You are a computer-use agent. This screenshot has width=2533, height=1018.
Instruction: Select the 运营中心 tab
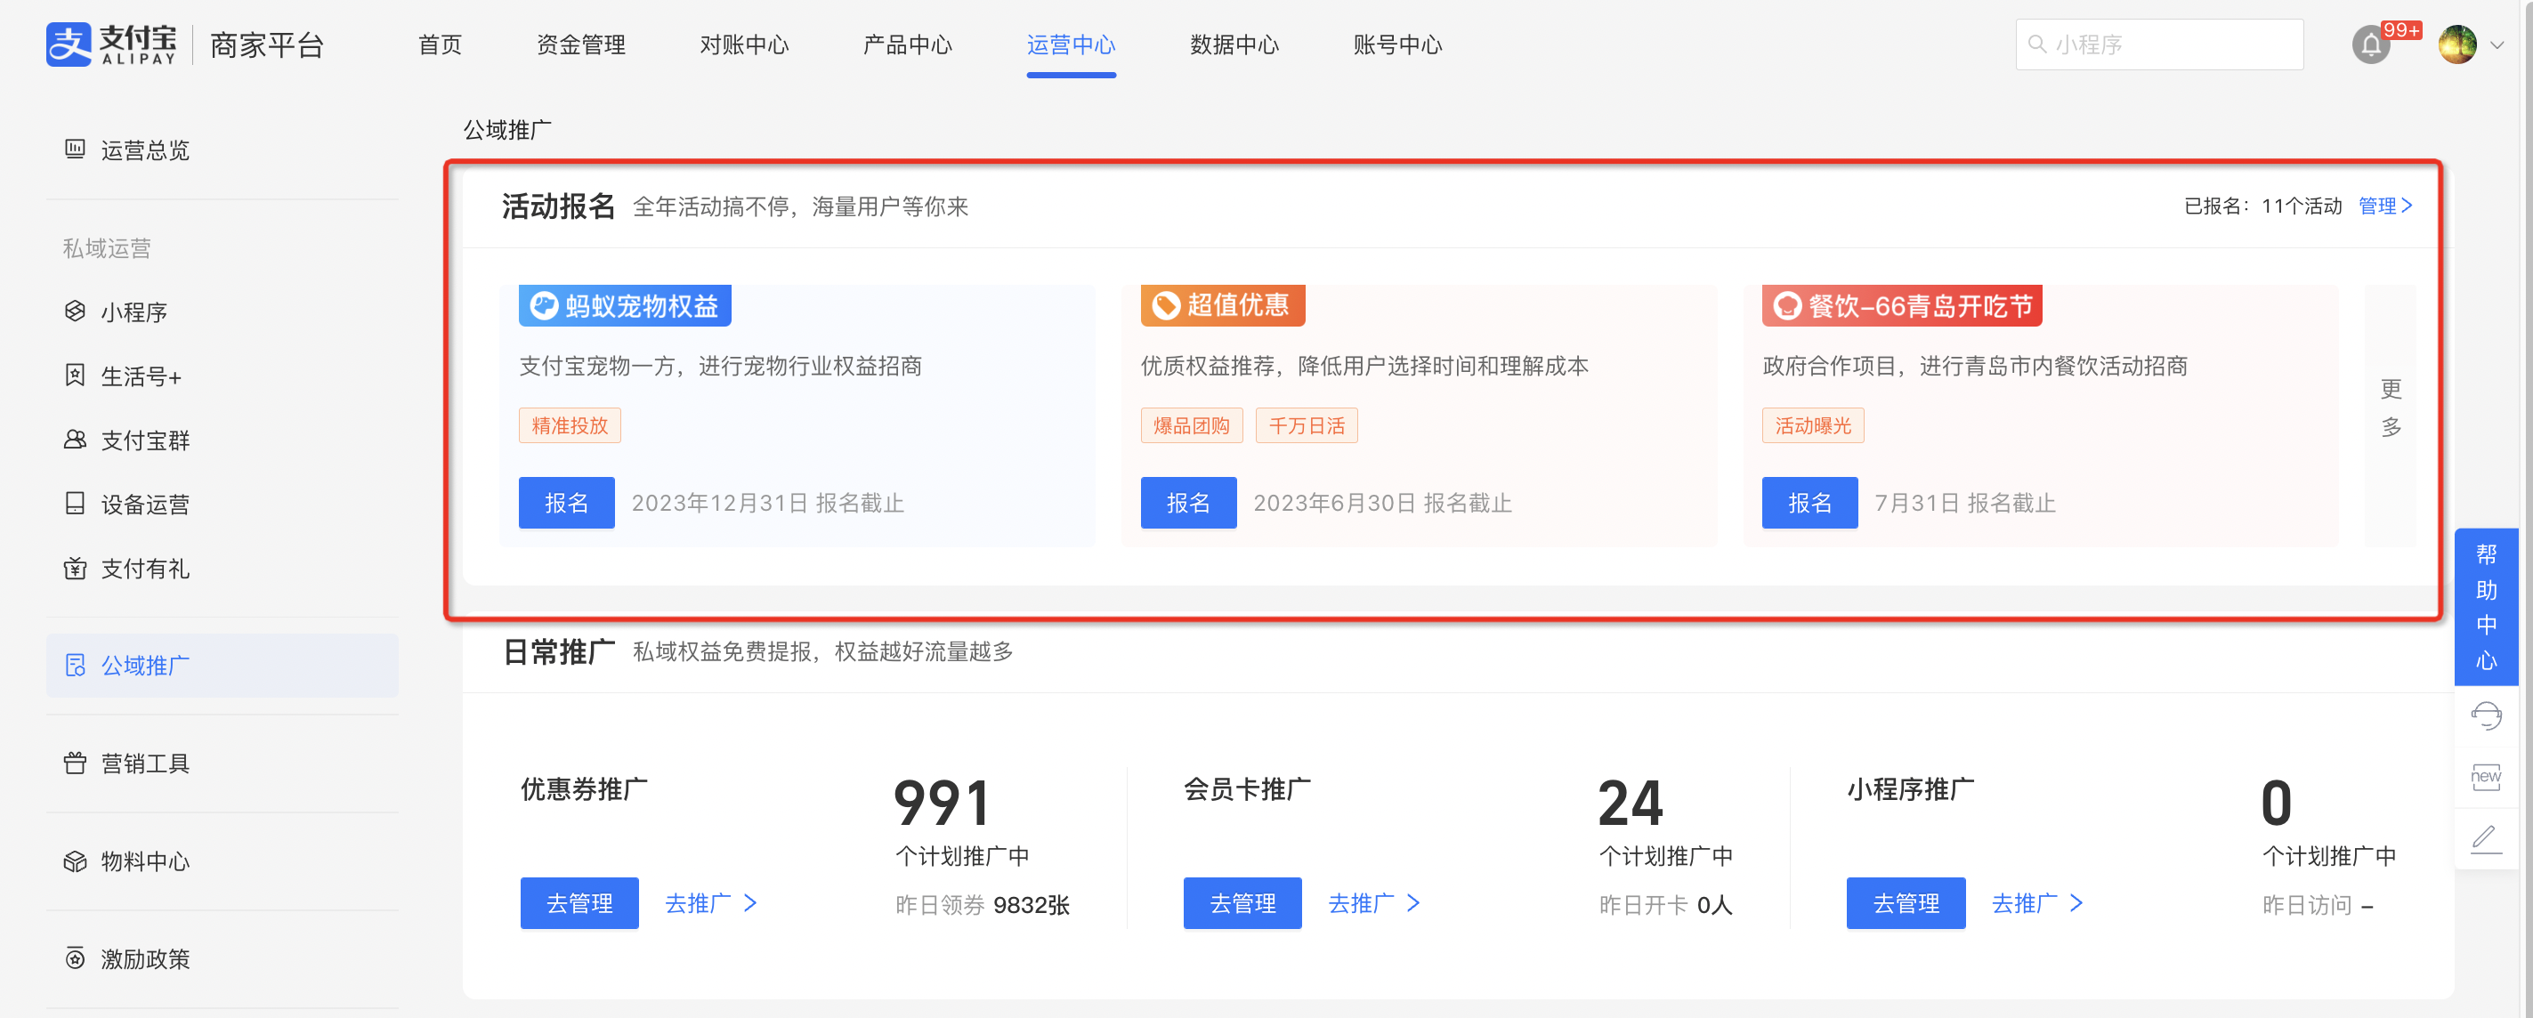(x=1070, y=44)
